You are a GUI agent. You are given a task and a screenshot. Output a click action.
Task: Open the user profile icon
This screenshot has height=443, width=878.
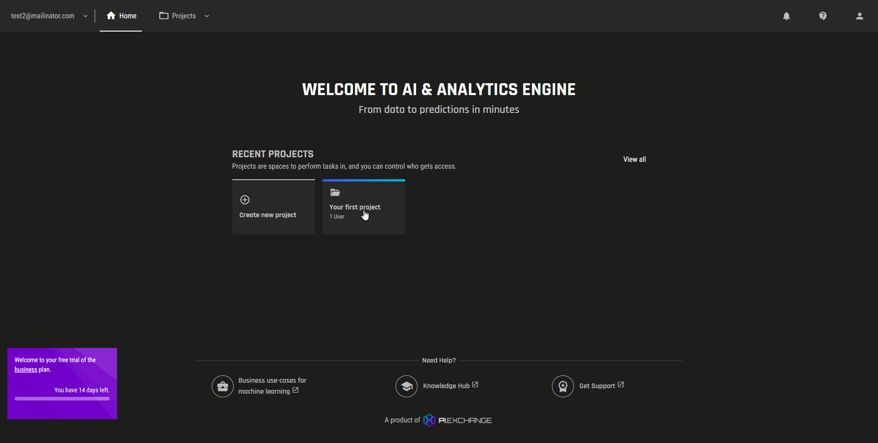pyautogui.click(x=859, y=16)
